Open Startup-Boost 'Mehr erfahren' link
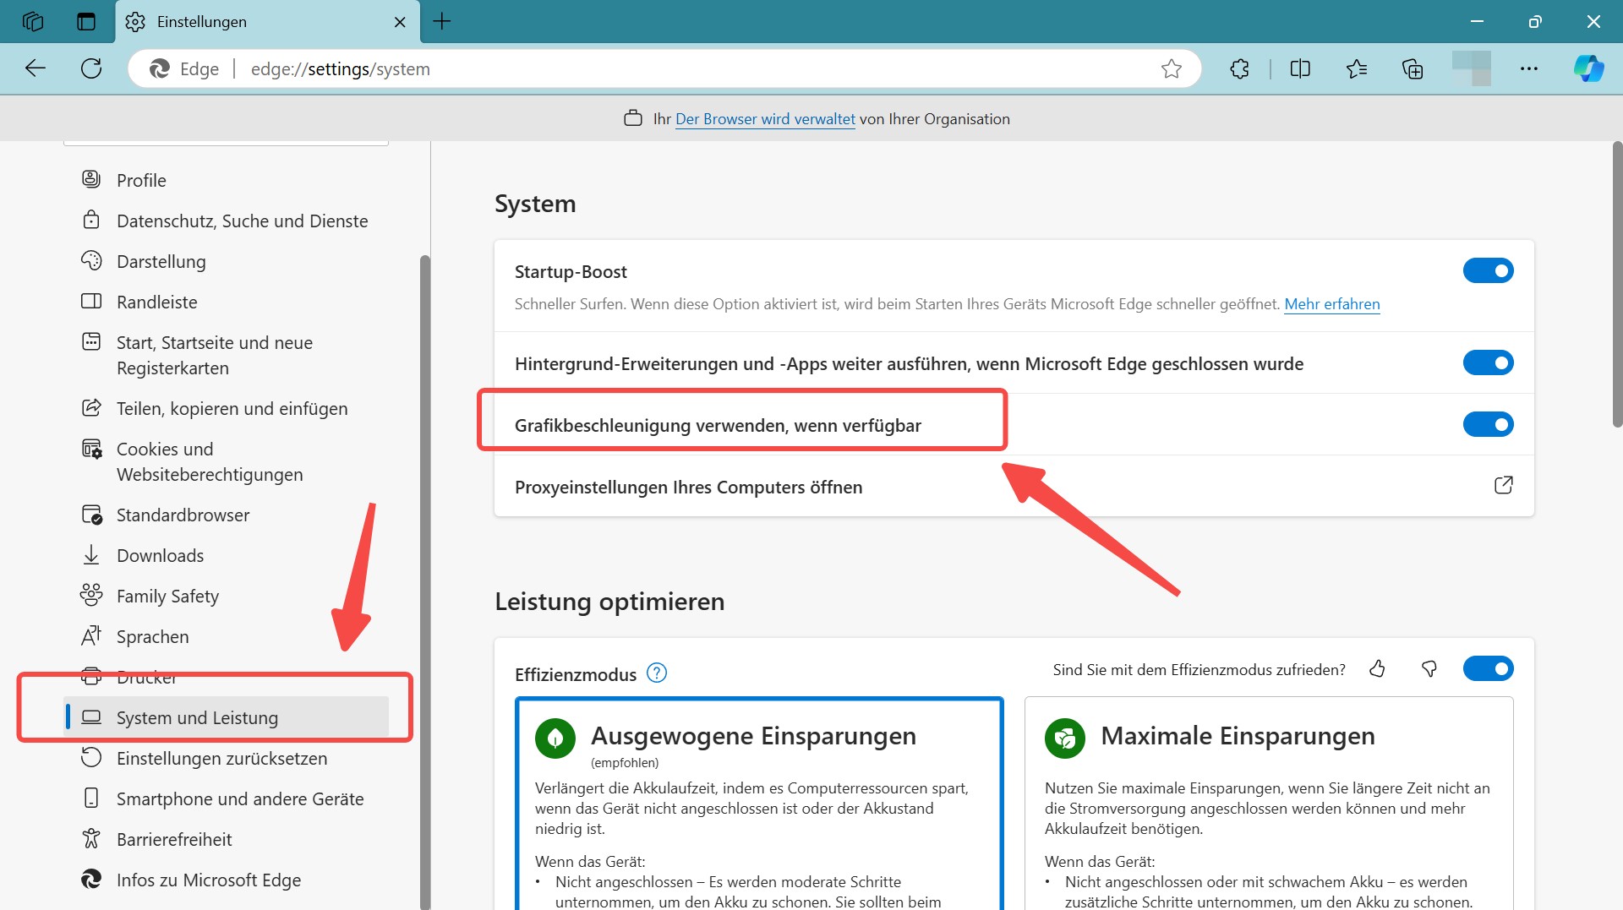The height and width of the screenshot is (910, 1623). tap(1332, 304)
